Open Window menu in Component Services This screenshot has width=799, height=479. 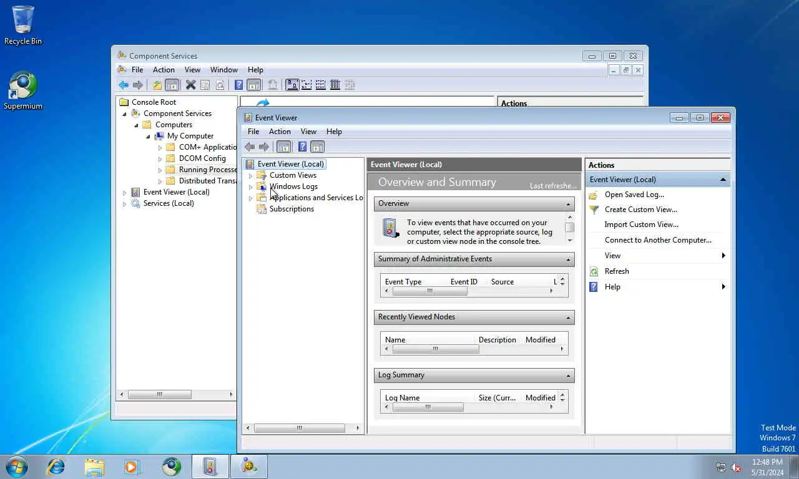tap(224, 70)
